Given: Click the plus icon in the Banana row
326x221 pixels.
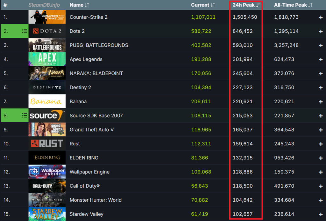Looking at the screenshot, I should (321, 102).
